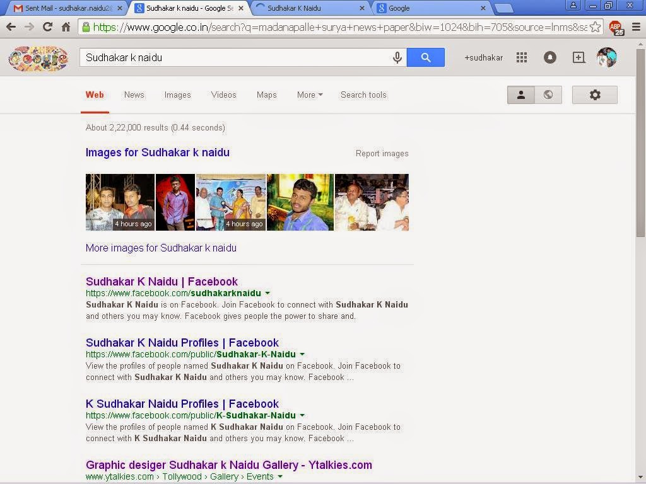Open the award ceremony group thumbnail

pyautogui.click(x=231, y=202)
